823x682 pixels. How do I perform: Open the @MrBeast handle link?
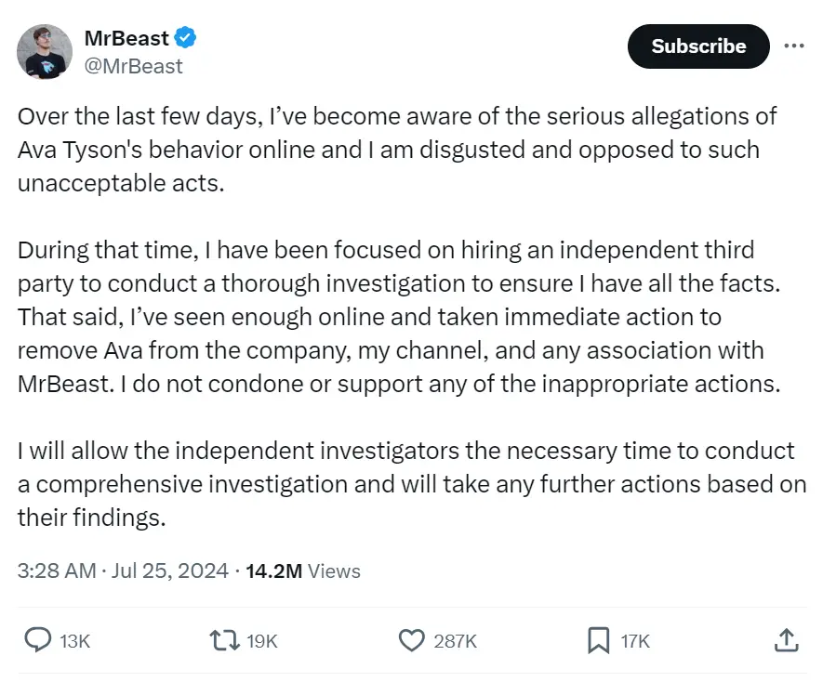136,66
